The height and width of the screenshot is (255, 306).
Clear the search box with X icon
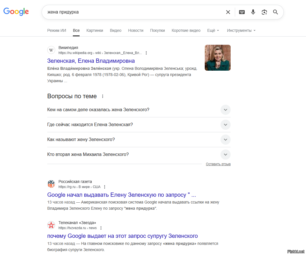pos(228,12)
